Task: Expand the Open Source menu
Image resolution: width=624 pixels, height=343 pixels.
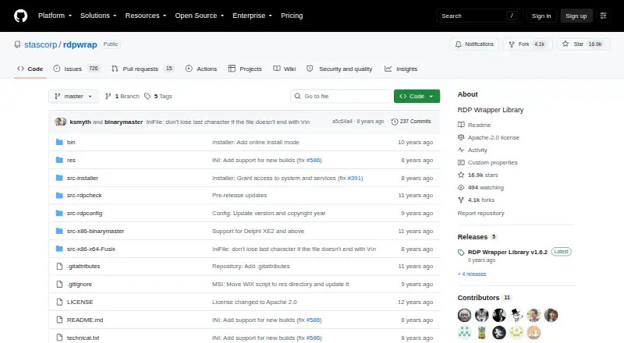Action: click(x=200, y=16)
